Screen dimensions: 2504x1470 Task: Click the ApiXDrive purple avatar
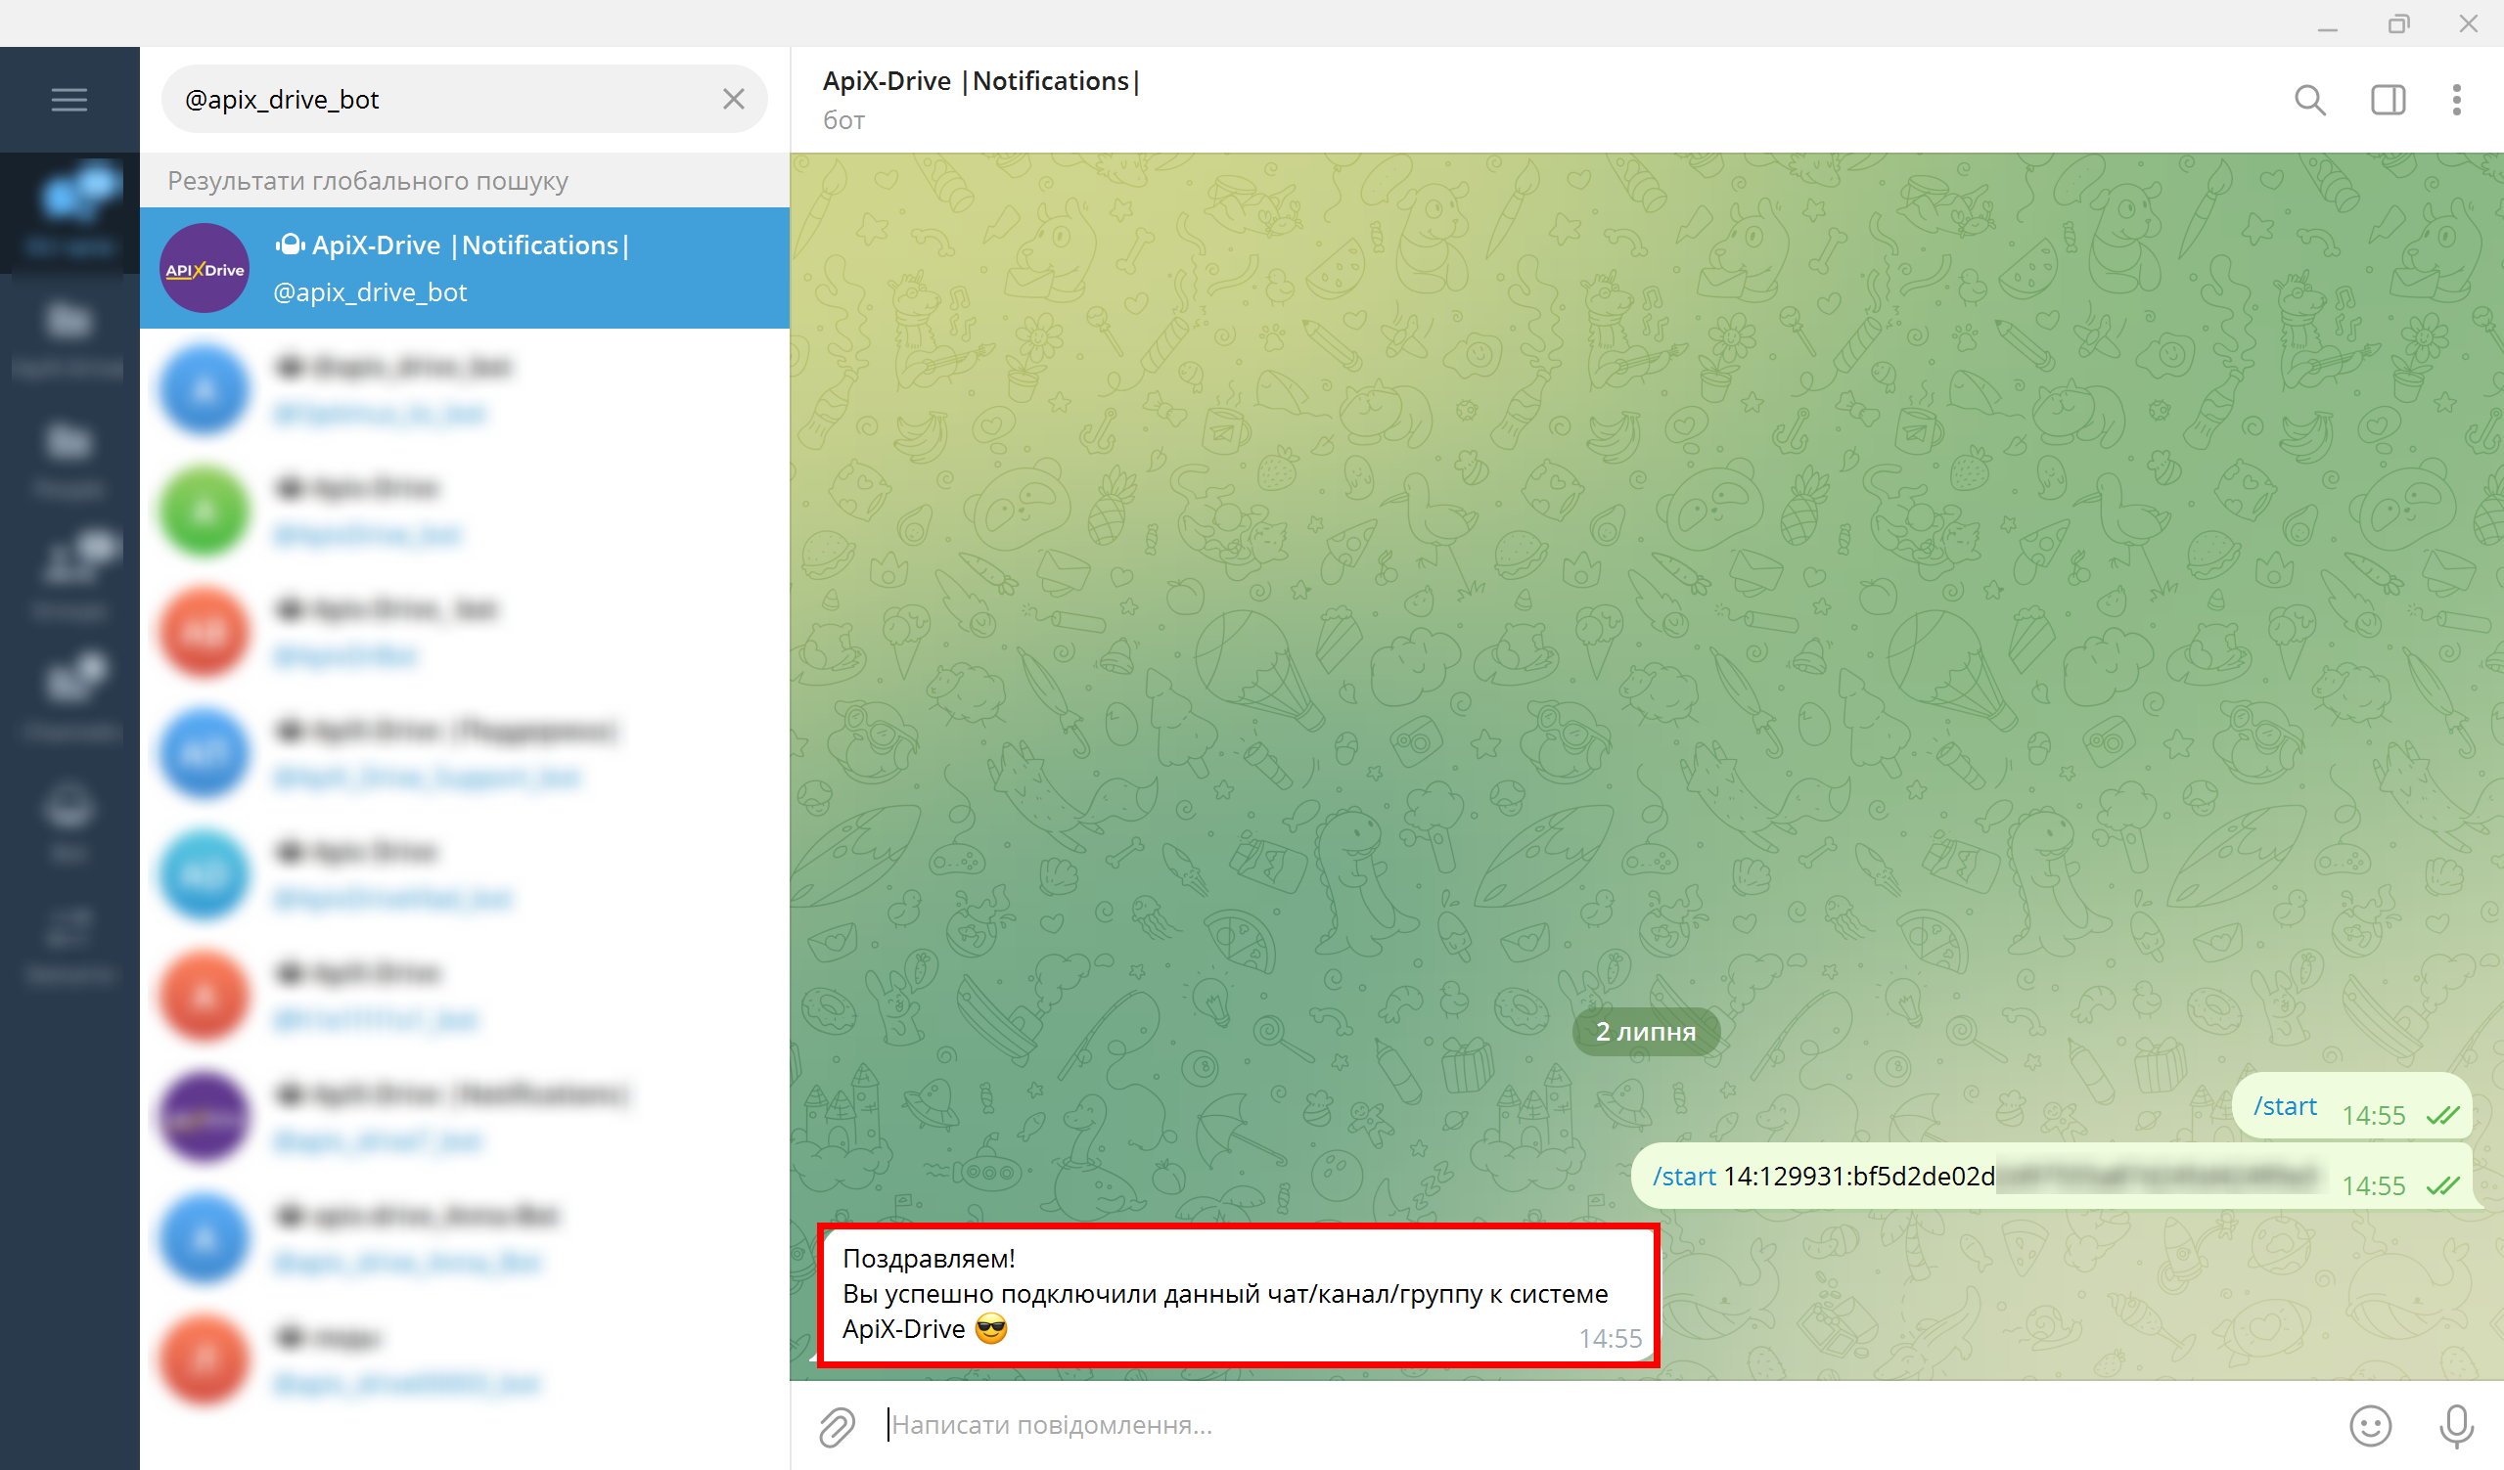(205, 268)
